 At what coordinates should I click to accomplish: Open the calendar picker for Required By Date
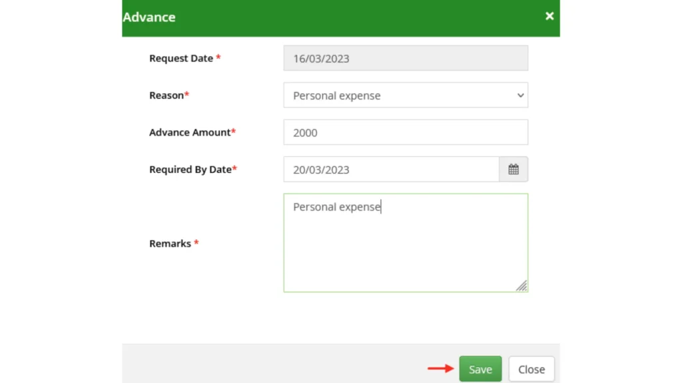(513, 170)
